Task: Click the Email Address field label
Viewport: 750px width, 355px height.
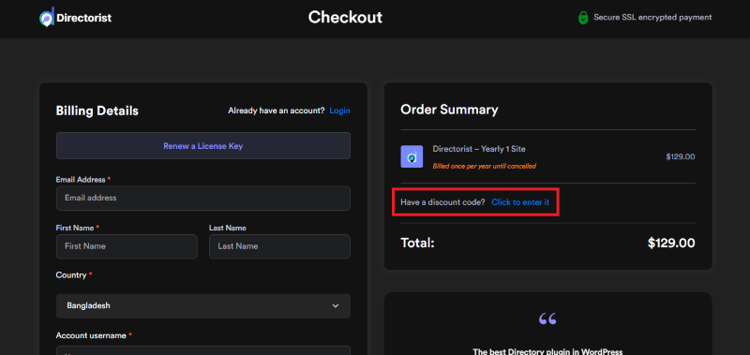Action: coord(81,180)
